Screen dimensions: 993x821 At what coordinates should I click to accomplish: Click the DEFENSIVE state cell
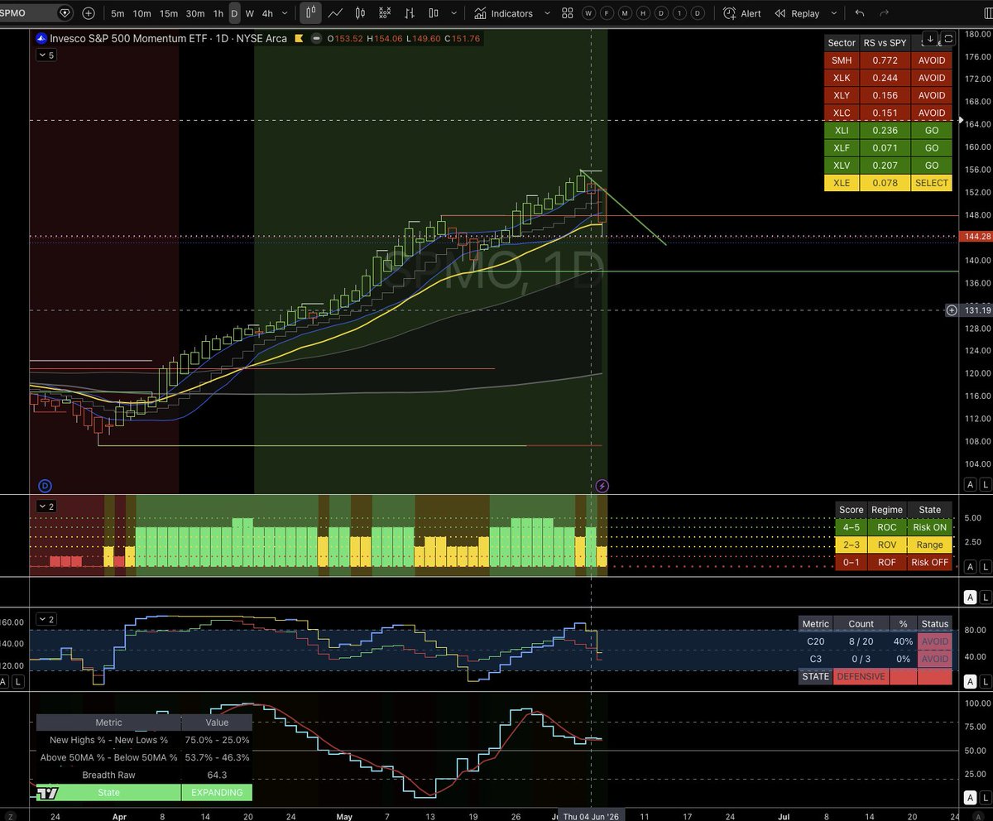coord(860,676)
